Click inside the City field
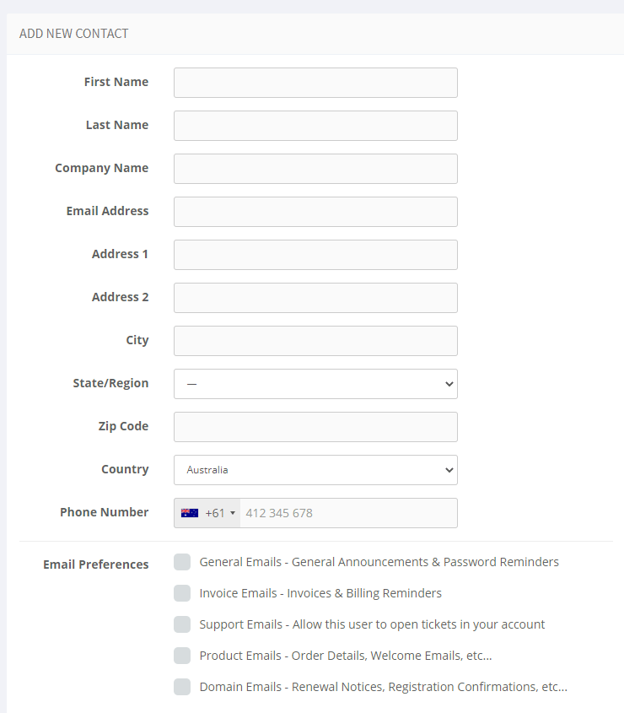Image resolution: width=624 pixels, height=713 pixels. click(315, 340)
